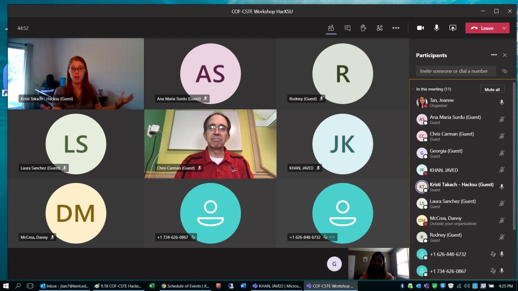Click the Invite someone input field
518x291 pixels.
[455, 71]
